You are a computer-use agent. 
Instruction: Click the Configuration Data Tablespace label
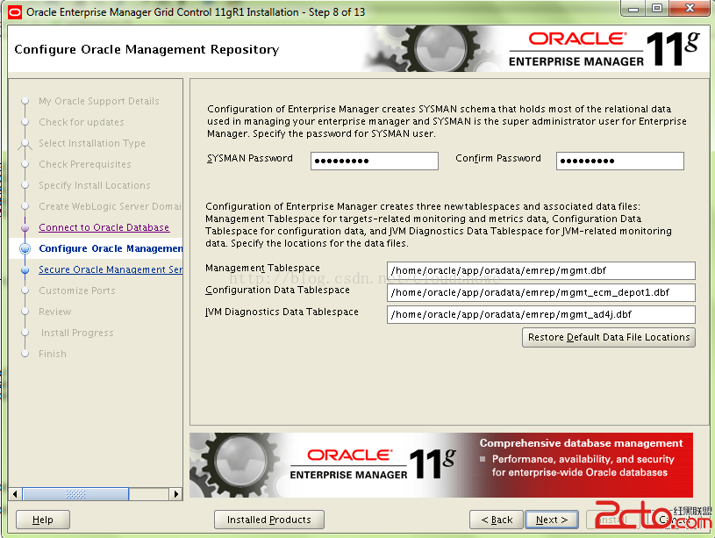click(x=278, y=290)
